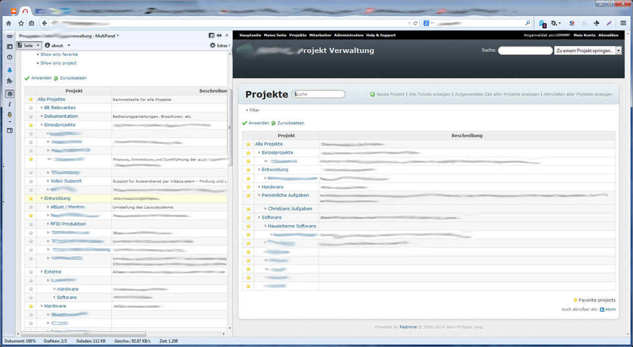Open Administration in the top menu
633x347 pixels.
(349, 36)
